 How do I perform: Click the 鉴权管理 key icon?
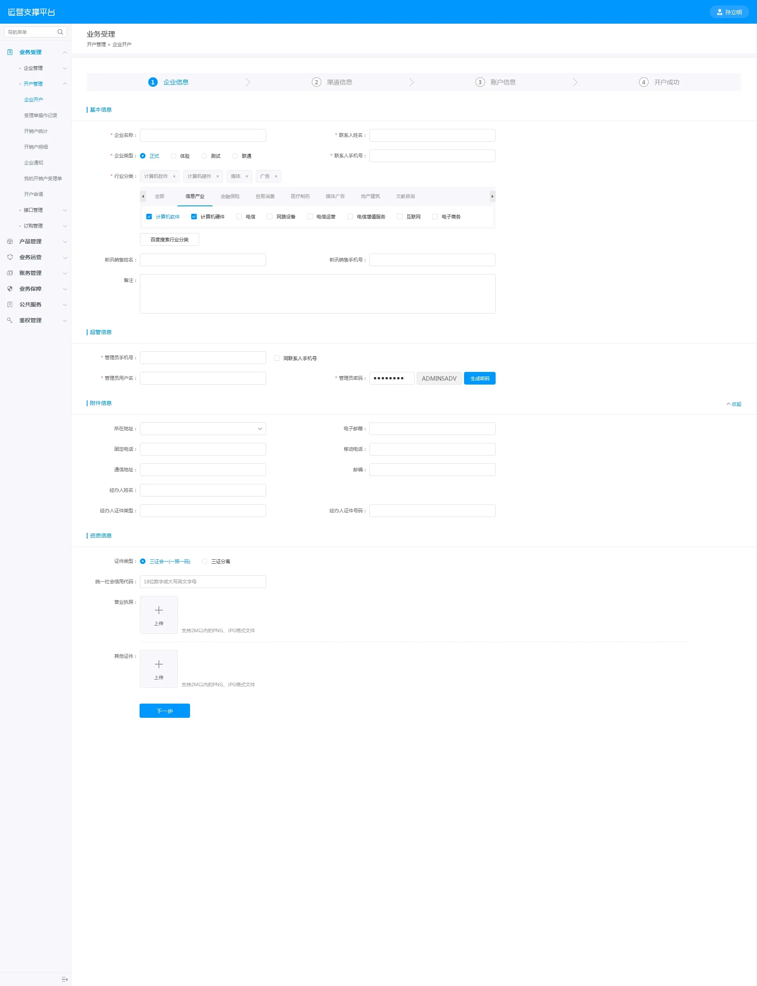point(10,320)
